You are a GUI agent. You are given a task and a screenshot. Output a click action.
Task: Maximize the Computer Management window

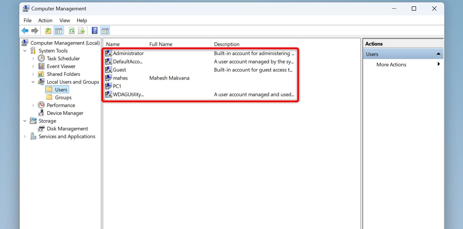click(x=414, y=9)
